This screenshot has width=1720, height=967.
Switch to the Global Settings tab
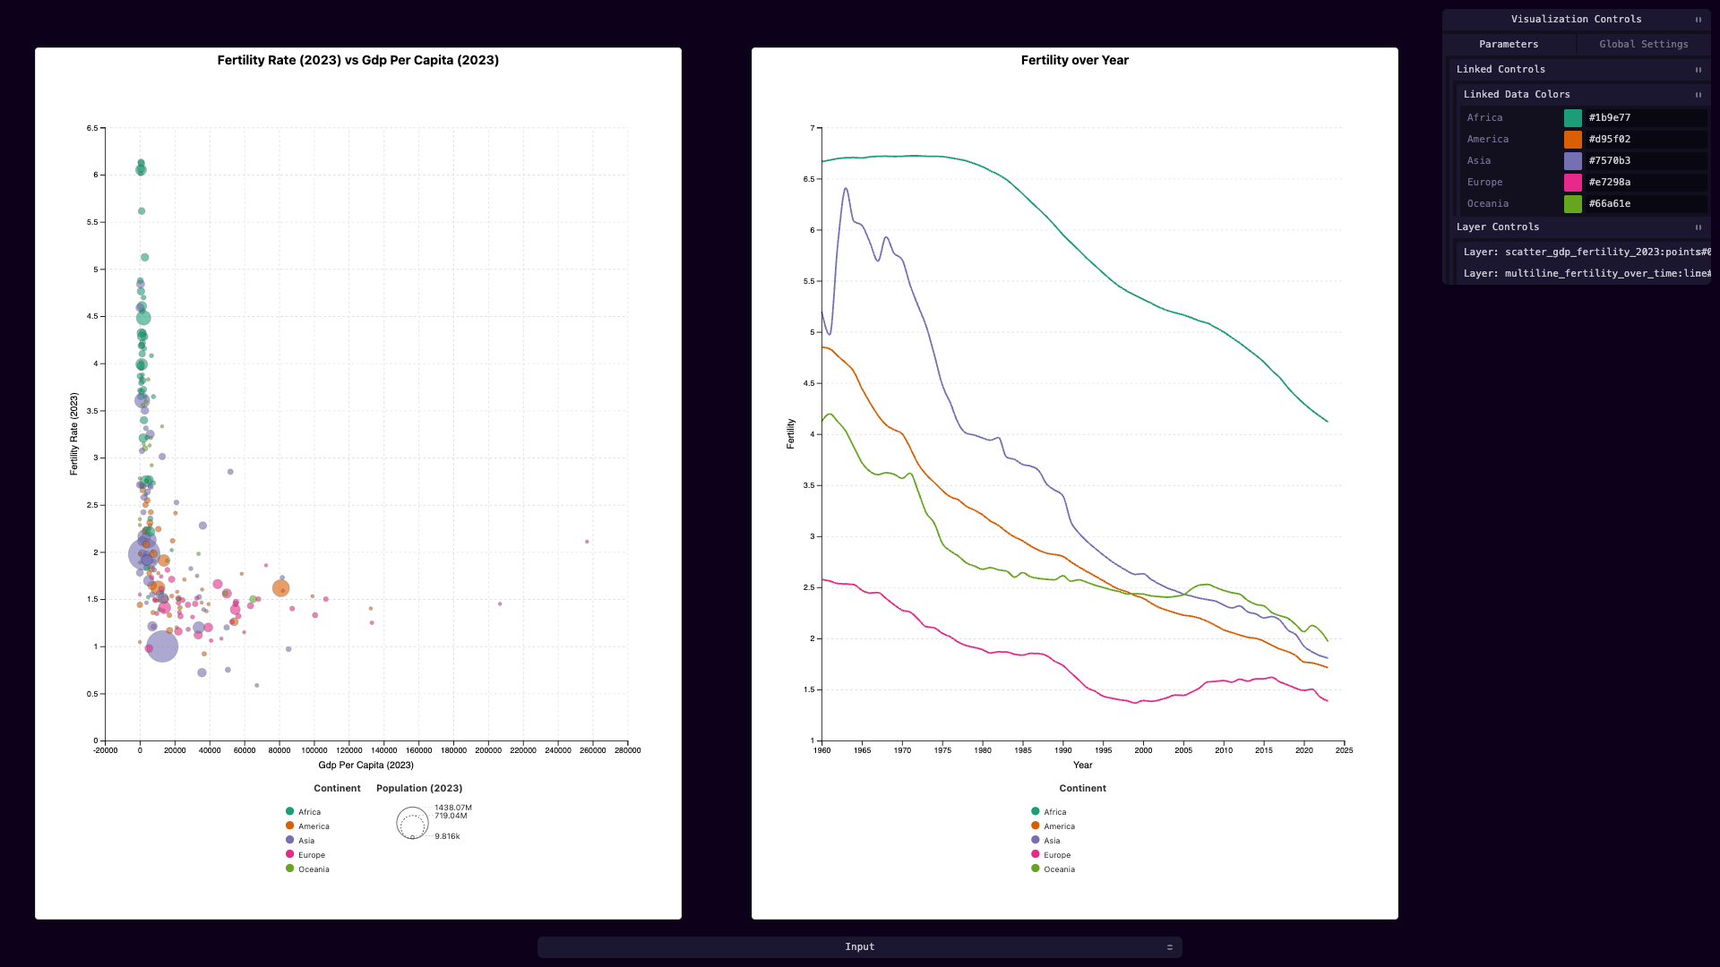(1644, 45)
